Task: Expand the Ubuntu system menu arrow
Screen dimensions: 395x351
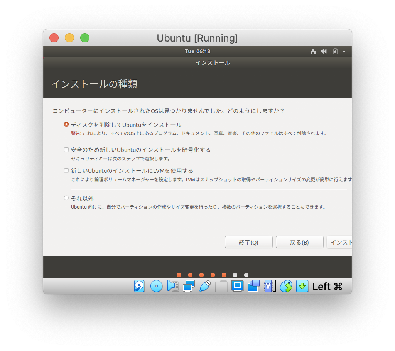Action: tap(344, 51)
